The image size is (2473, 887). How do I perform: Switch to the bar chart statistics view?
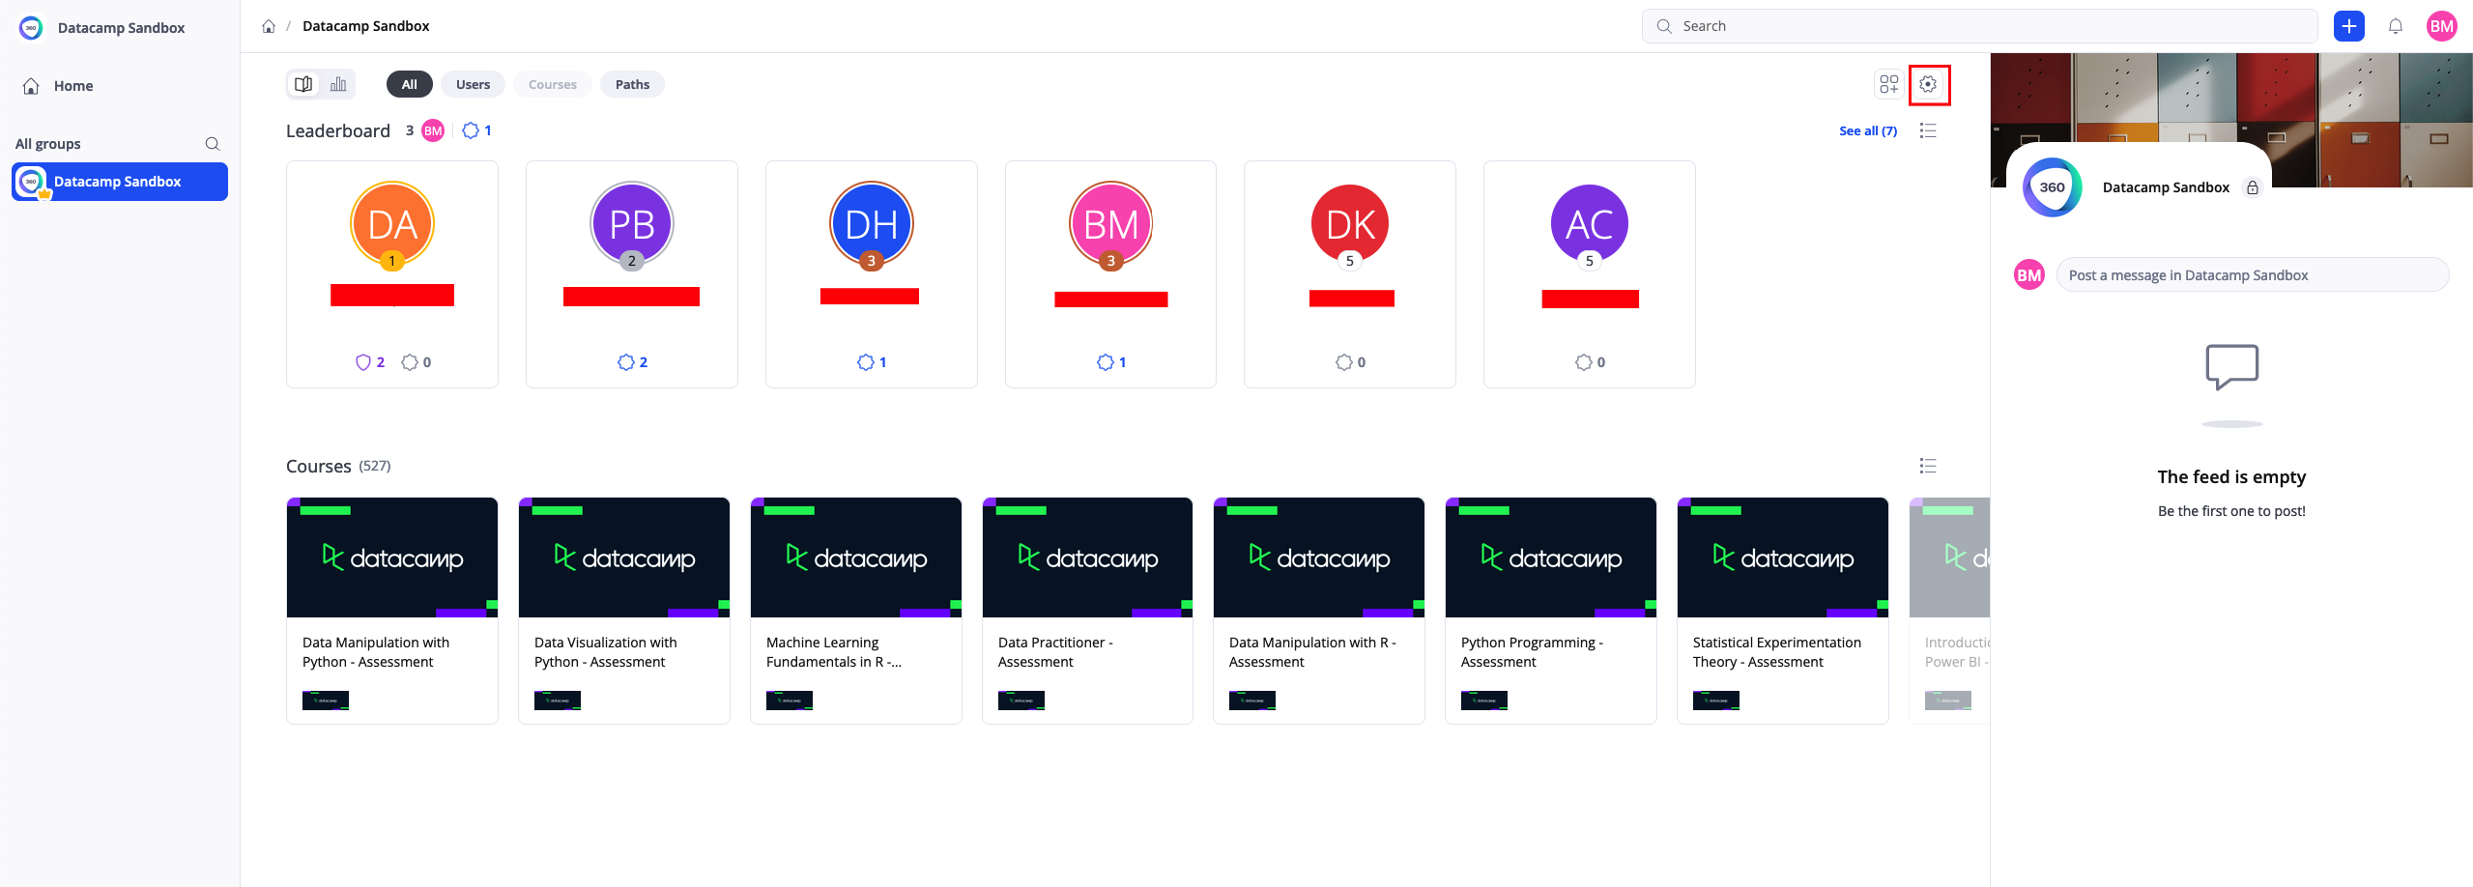(338, 84)
